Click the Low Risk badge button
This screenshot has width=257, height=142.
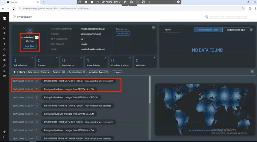pyautogui.click(x=30, y=46)
